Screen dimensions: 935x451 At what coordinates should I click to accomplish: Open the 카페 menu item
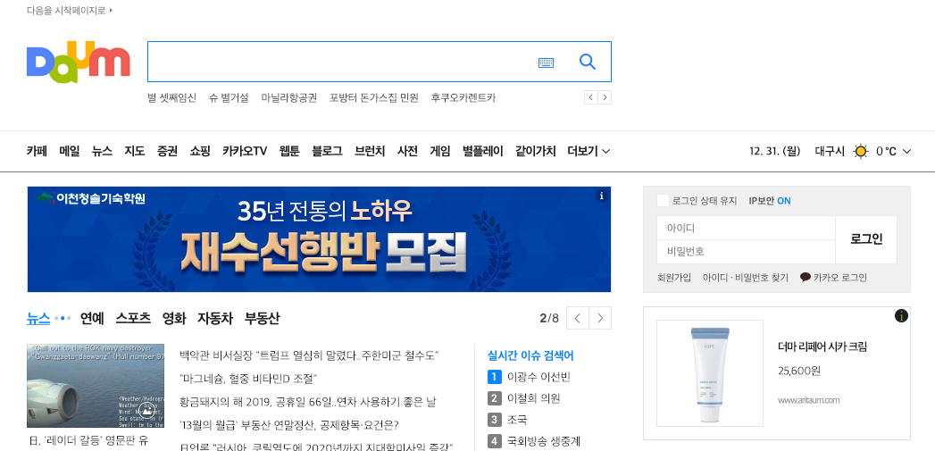pos(37,152)
